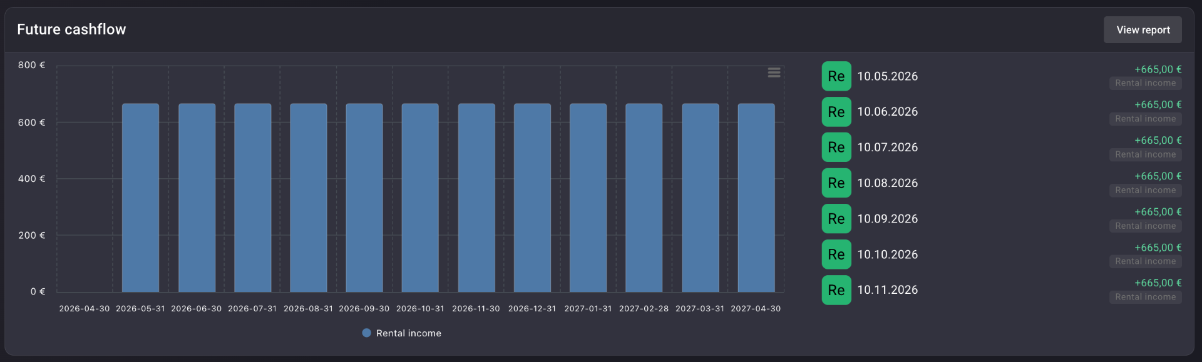Click the Rental income tag for 10.10.2026

point(1146,261)
